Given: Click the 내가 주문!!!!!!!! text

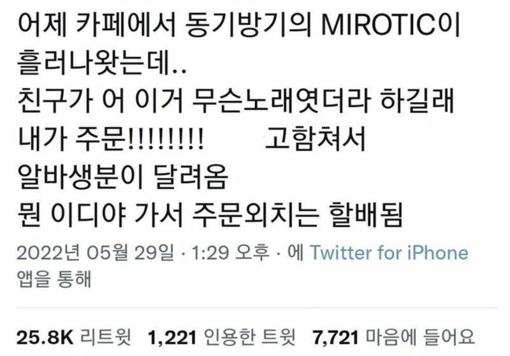Looking at the screenshot, I should pos(110,139).
